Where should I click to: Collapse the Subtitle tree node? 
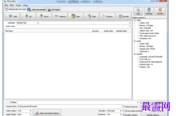click(135, 54)
